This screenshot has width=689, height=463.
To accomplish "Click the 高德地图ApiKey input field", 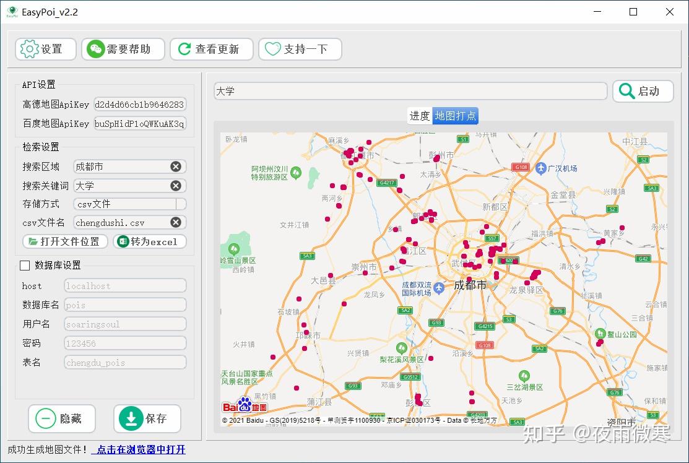I will [140, 104].
